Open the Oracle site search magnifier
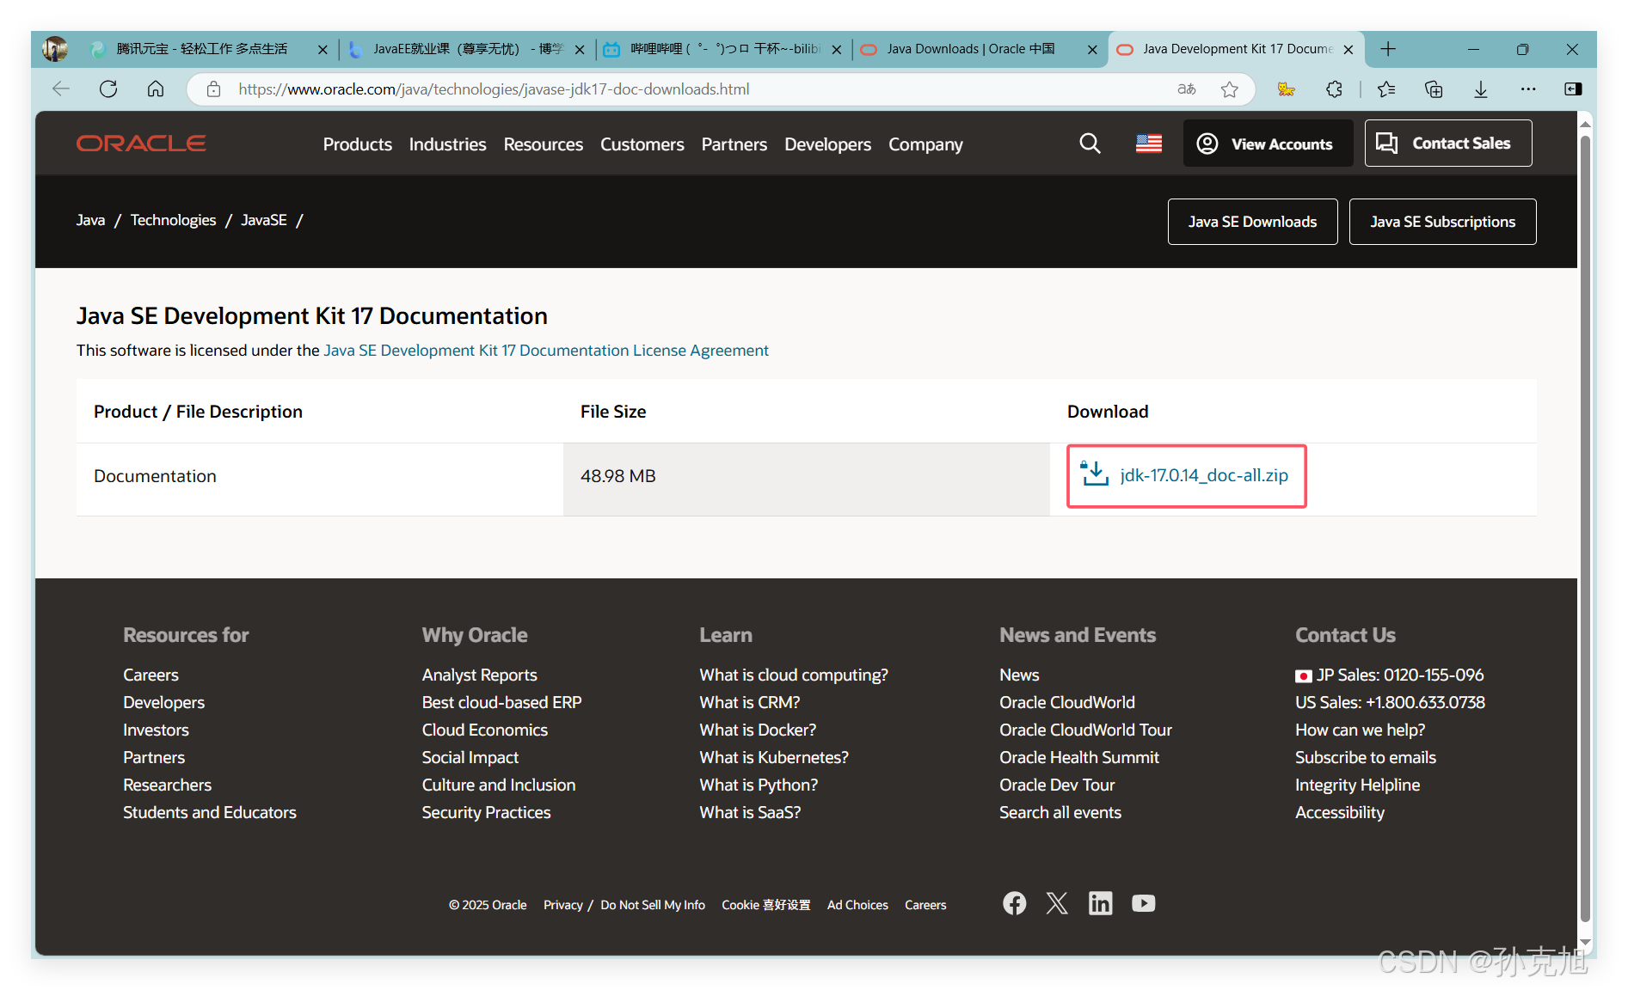The image size is (1628, 990). pyautogui.click(x=1090, y=144)
